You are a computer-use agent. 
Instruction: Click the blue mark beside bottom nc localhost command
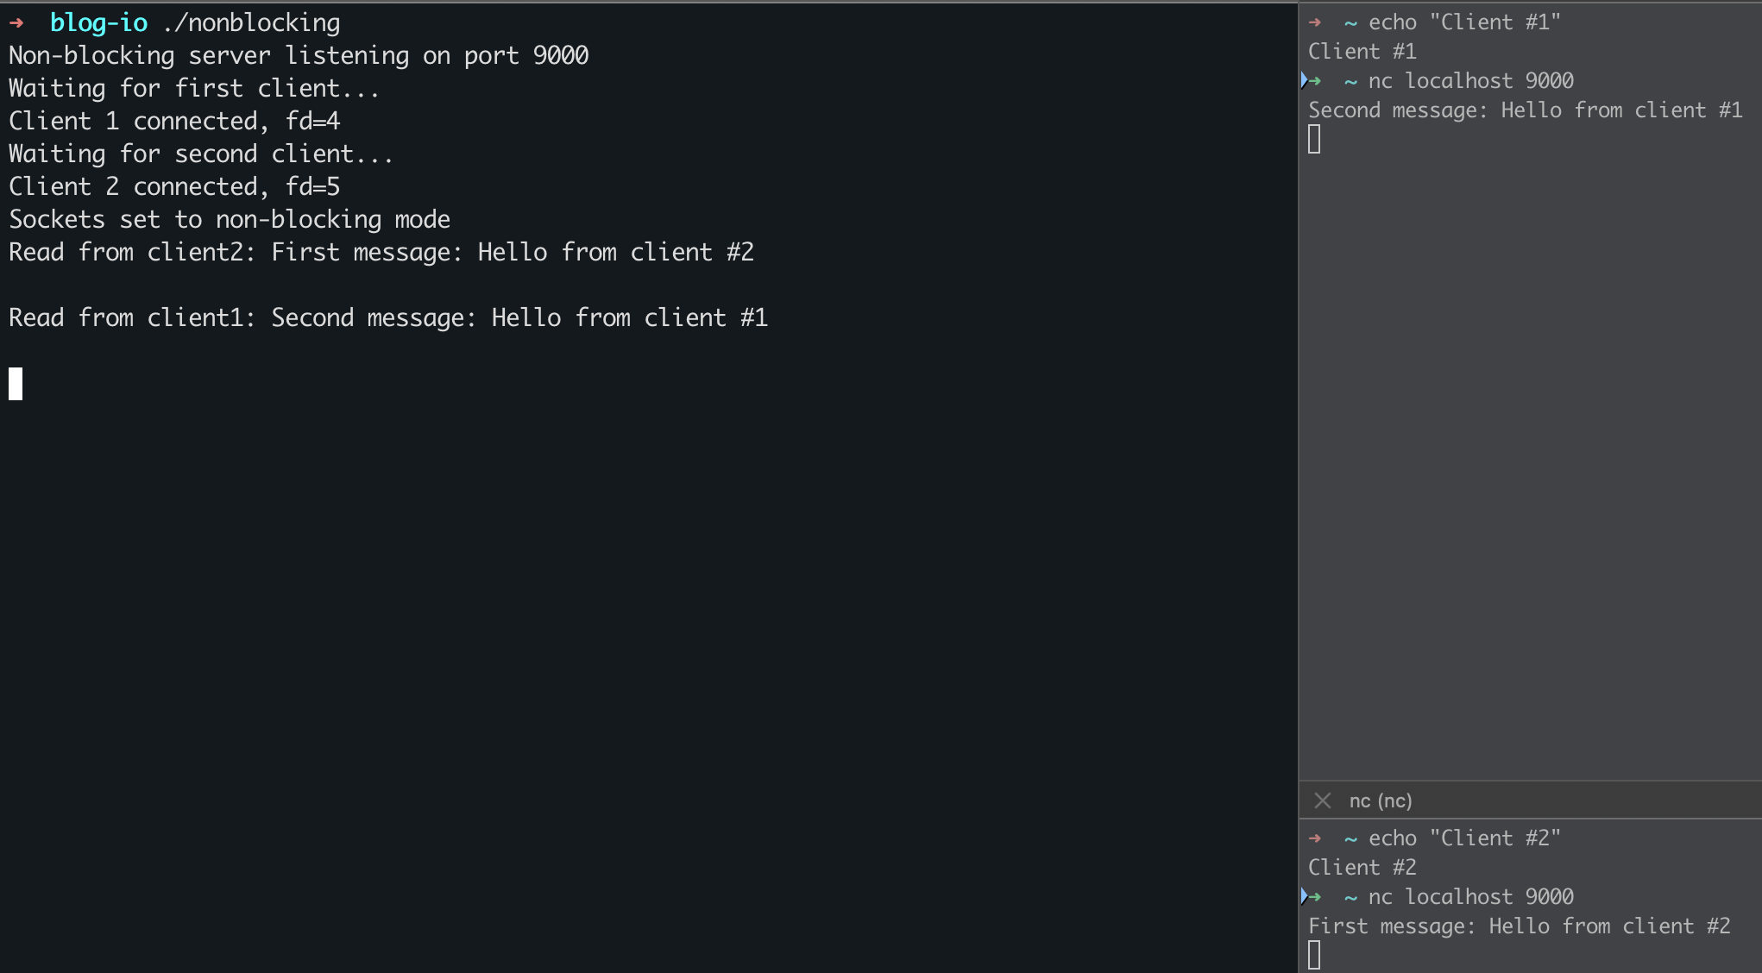1305,896
